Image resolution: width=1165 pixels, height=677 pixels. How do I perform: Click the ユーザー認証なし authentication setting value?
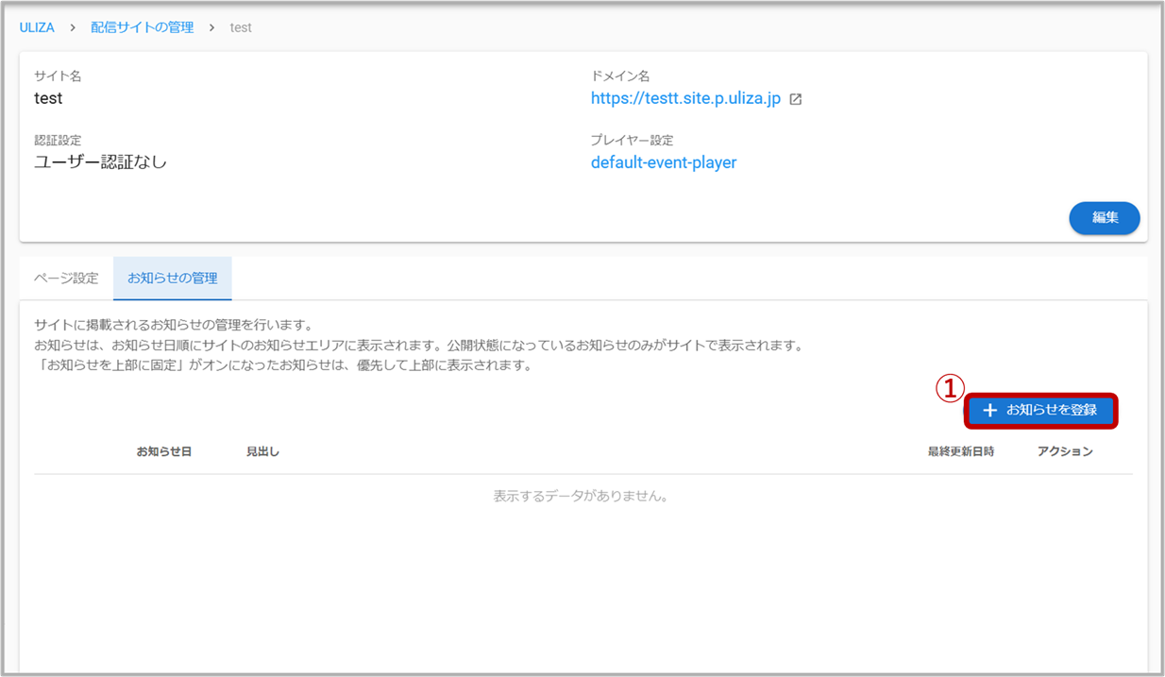(x=100, y=161)
